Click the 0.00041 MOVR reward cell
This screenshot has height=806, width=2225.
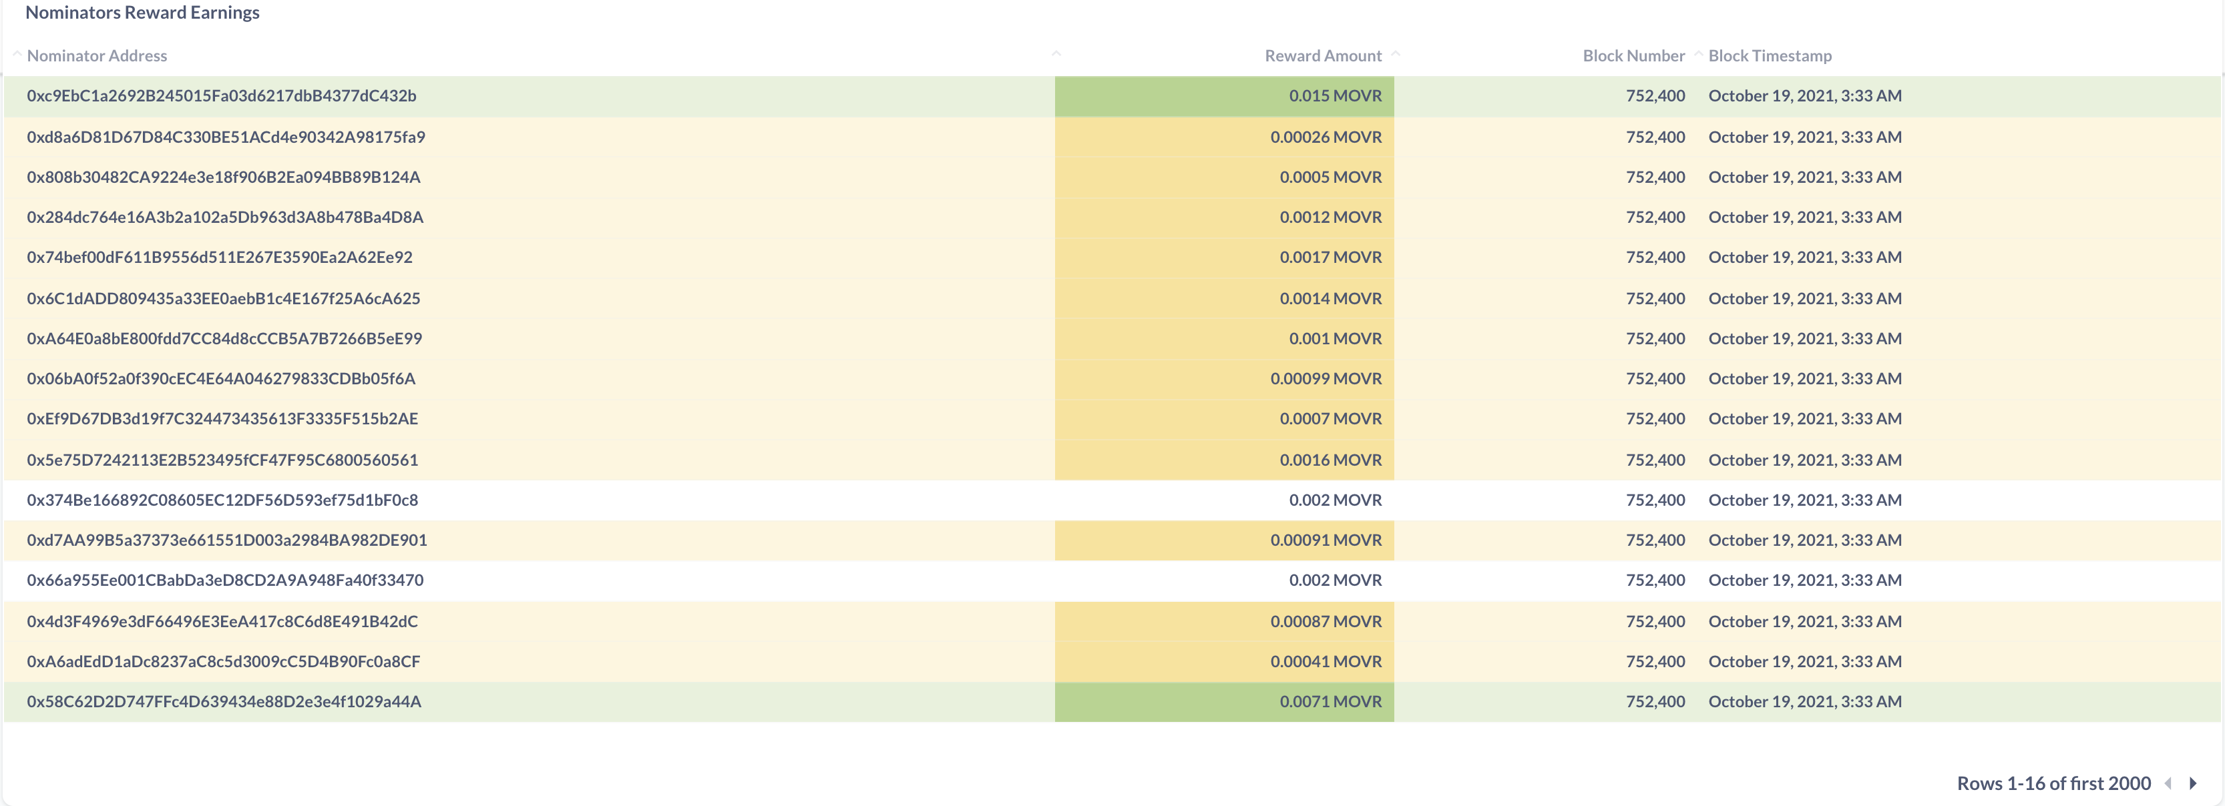click(1224, 661)
